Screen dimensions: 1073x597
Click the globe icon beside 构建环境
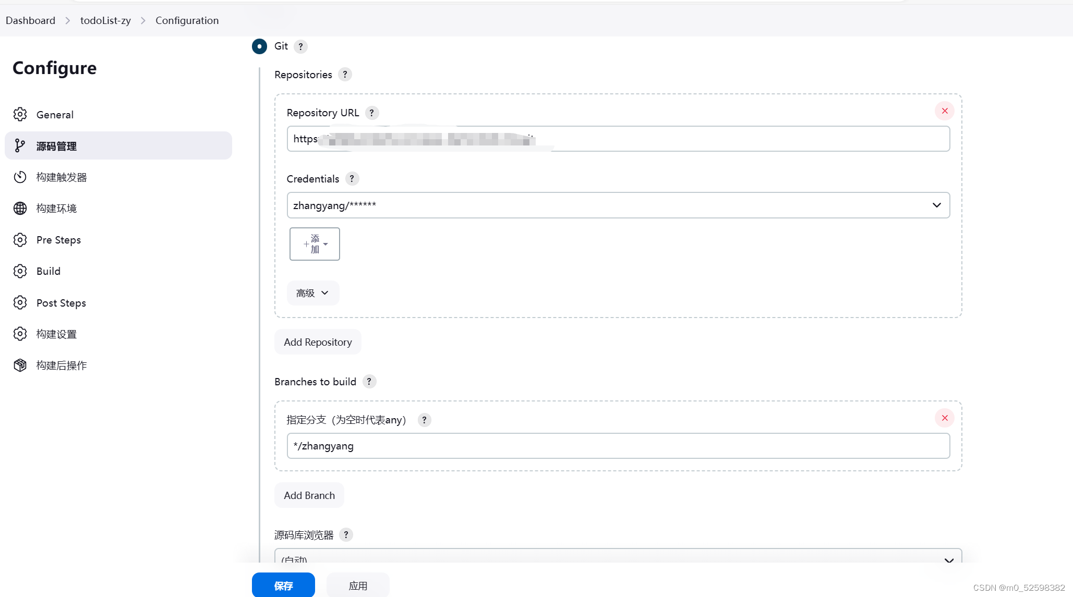pyautogui.click(x=20, y=208)
